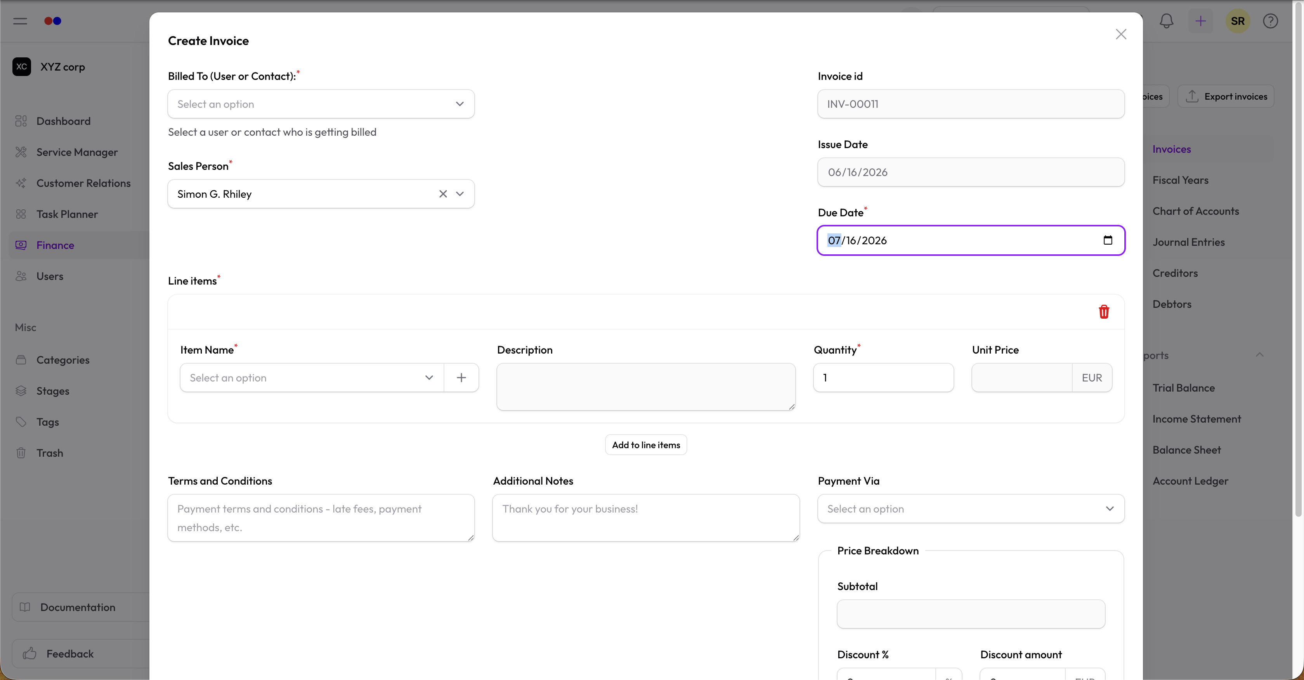Viewport: 1304px width, 680px height.
Task: Open the hamburger menu icon
Action: pyautogui.click(x=20, y=21)
